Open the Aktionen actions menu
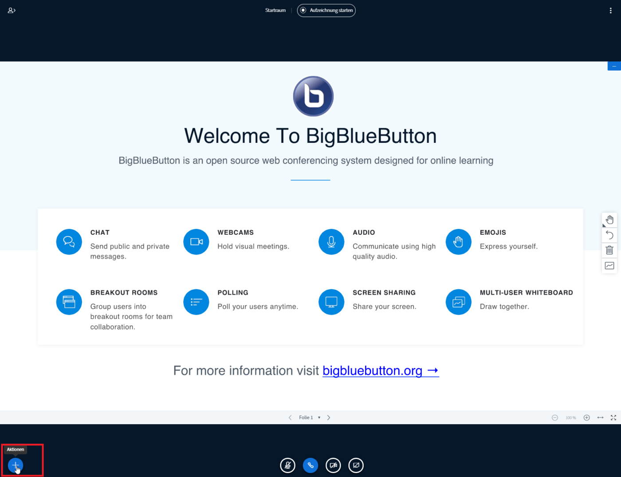This screenshot has height=477, width=621. click(16, 465)
